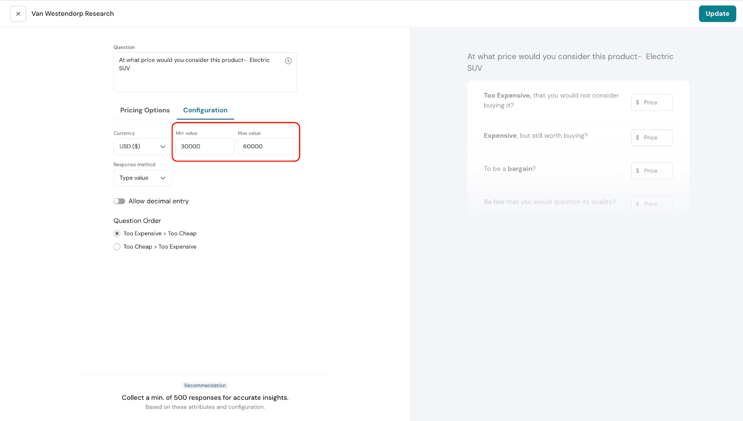Click the Min value field showing 30000
Screen dimensions: 743x421
tap(205, 147)
